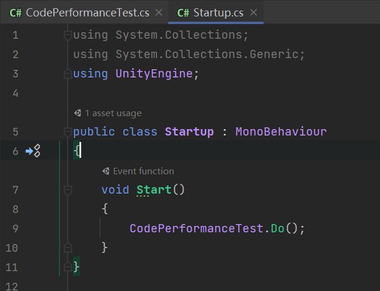This screenshot has height=291, width=380.
Task: Click the MonoBehaviour base class name
Action: click(x=281, y=132)
